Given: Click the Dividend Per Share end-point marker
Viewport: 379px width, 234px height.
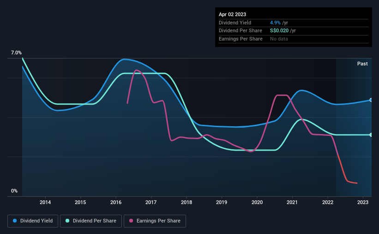Looking at the screenshot, I should tap(371, 135).
